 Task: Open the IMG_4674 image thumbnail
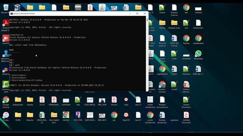tap(102, 117)
